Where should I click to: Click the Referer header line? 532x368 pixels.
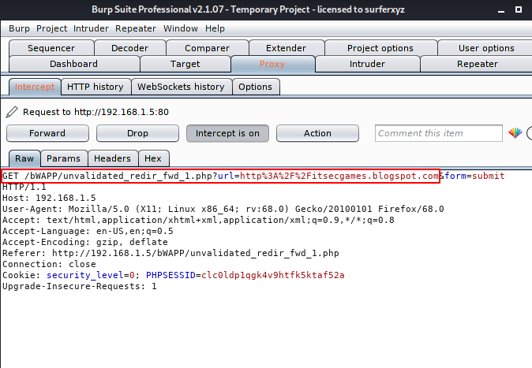[170, 253]
